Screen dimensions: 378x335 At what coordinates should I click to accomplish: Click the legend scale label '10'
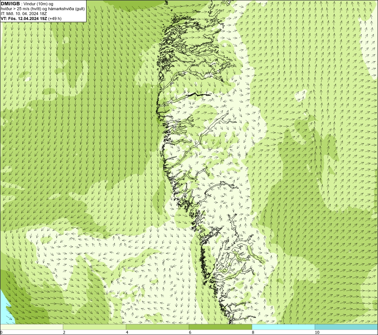point(317,332)
